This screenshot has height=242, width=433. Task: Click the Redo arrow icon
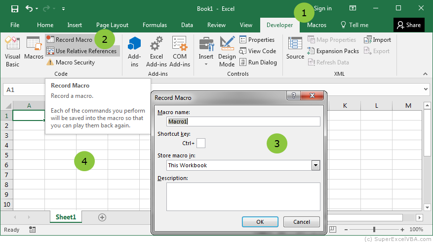[x=46, y=8]
